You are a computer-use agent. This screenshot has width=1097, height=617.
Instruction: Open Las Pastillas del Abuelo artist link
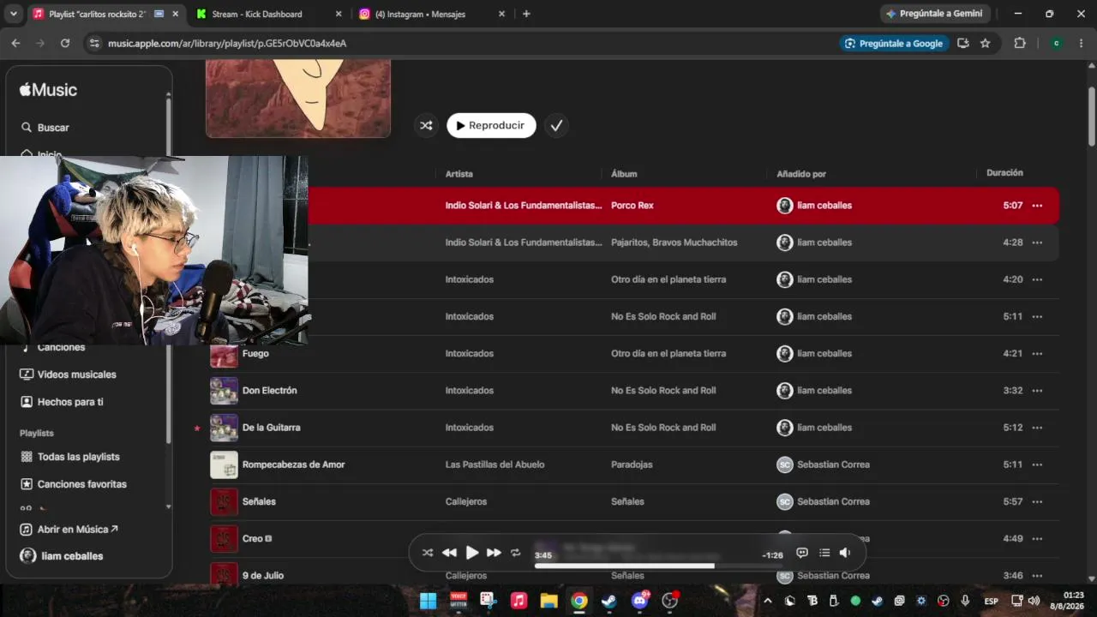[x=495, y=464]
